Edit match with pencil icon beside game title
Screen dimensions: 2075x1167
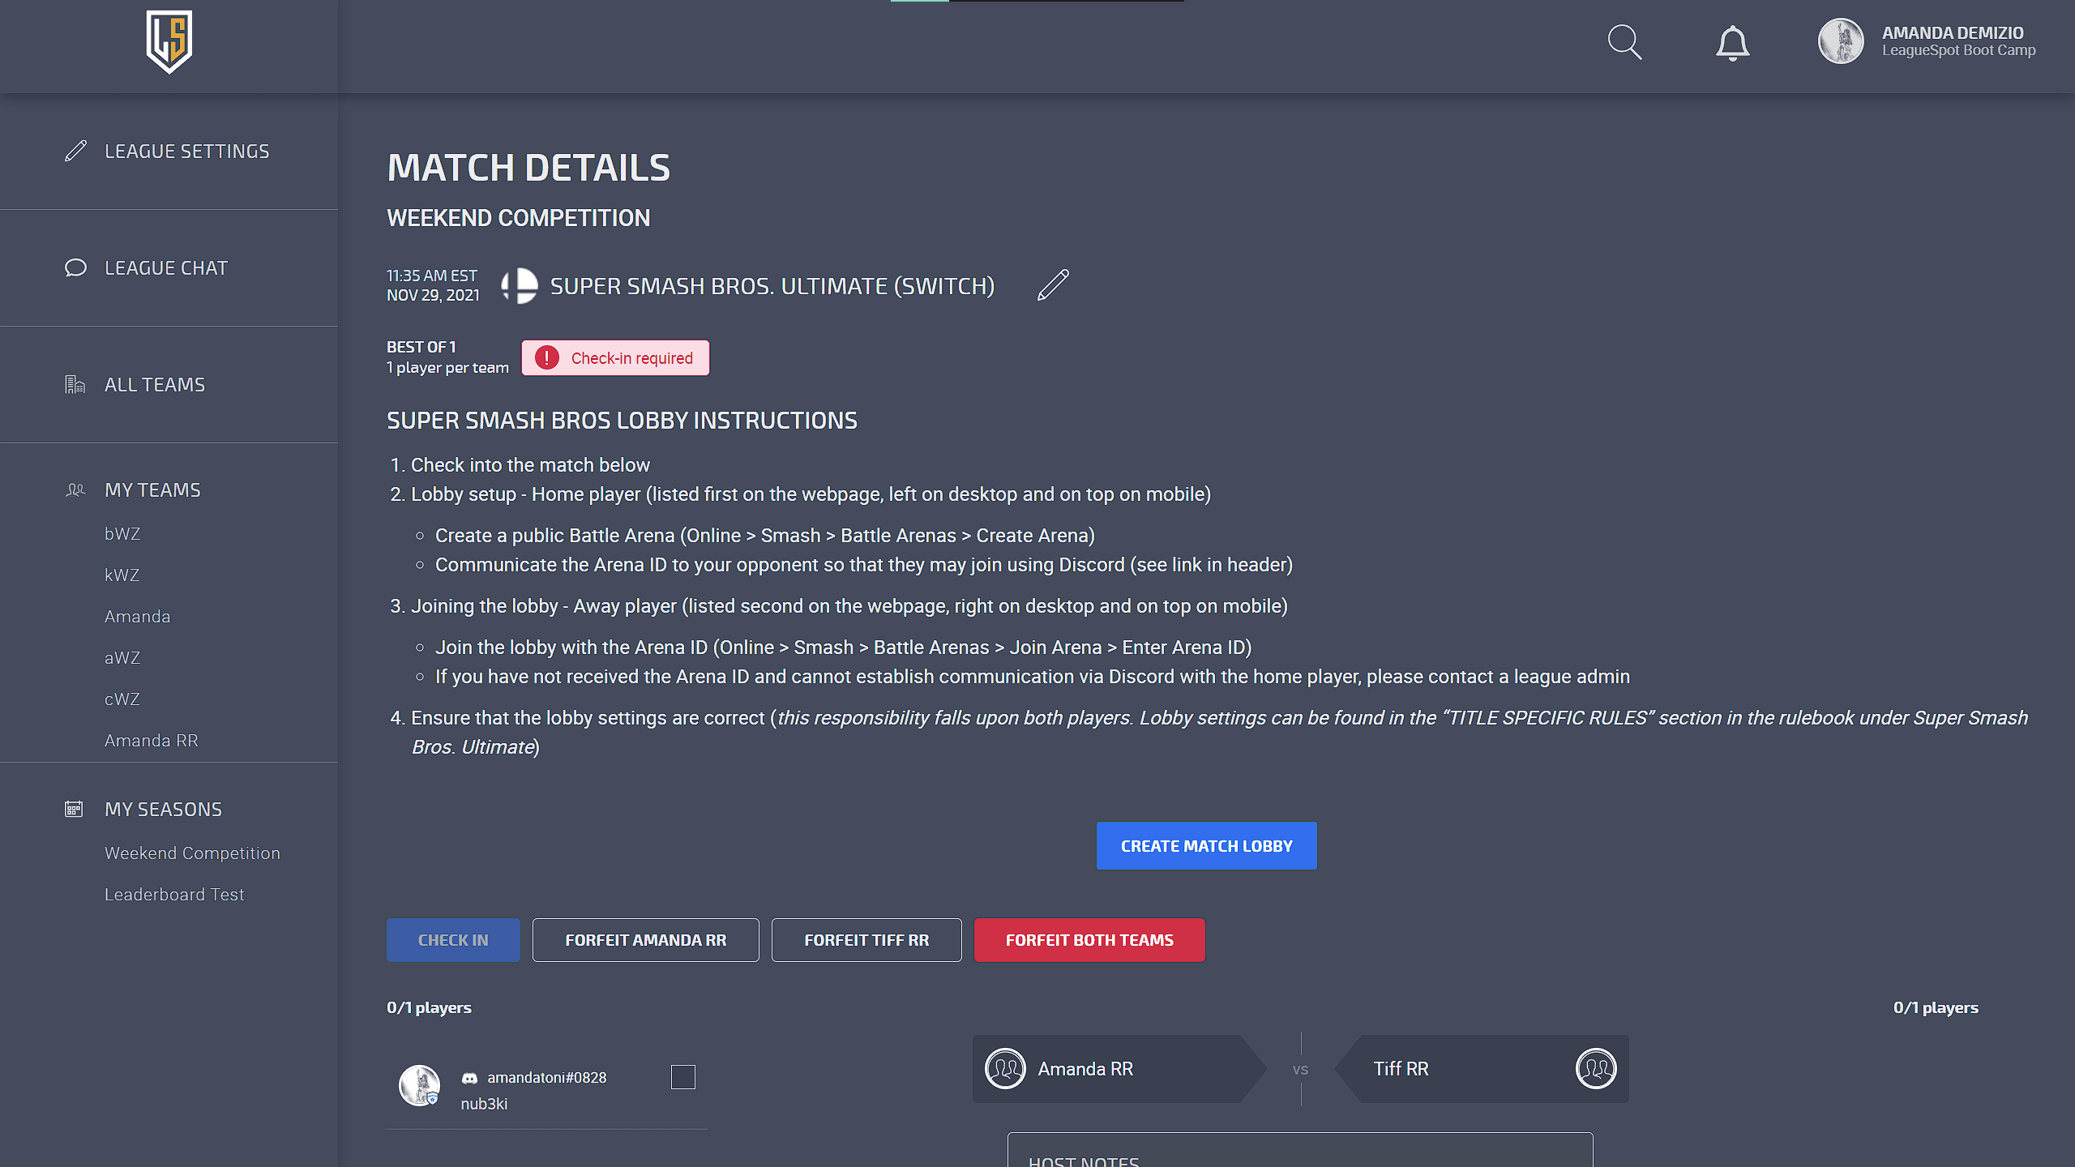(x=1053, y=285)
